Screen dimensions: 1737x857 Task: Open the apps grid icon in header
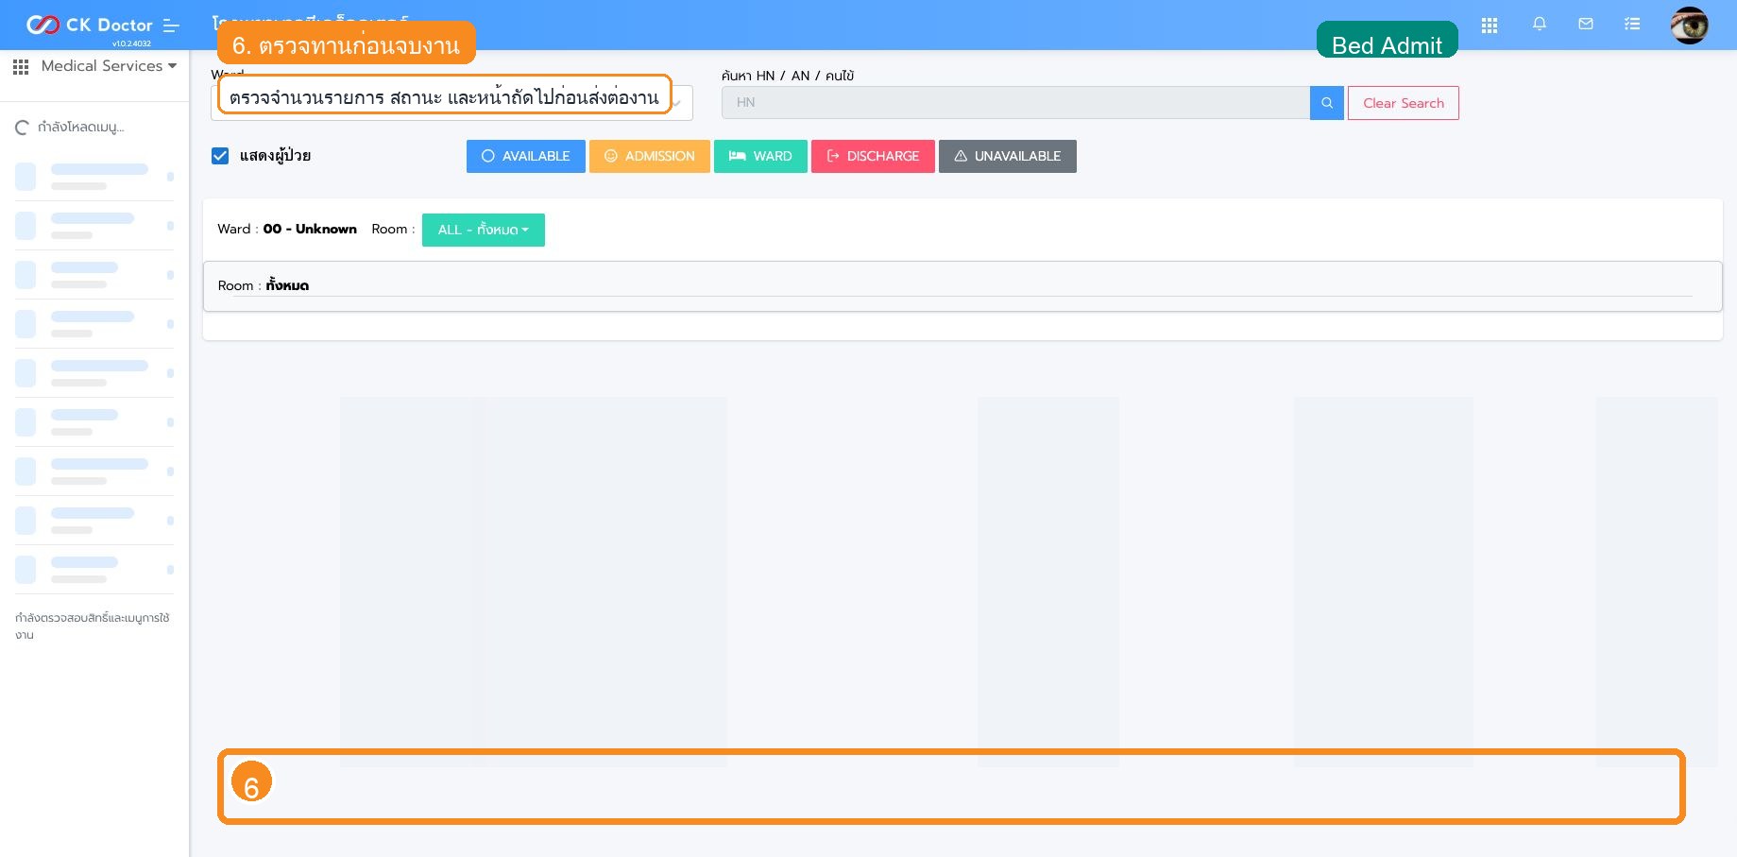(1490, 26)
